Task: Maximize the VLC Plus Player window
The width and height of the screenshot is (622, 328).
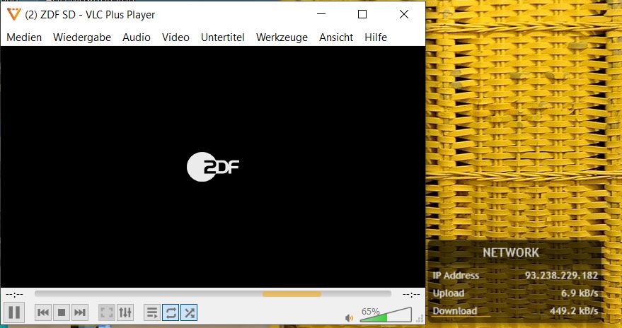Action: (362, 14)
